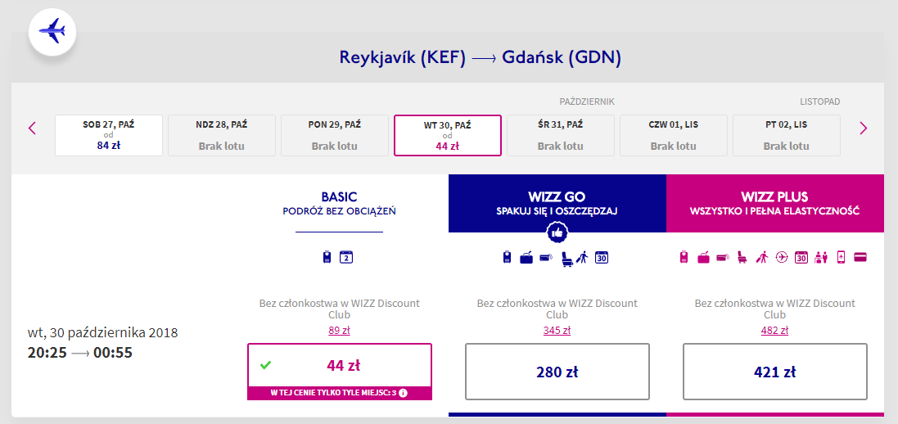Image resolution: width=898 pixels, height=424 pixels.
Task: Click the WIZZ PLUS fare column header
Action: tap(774, 203)
